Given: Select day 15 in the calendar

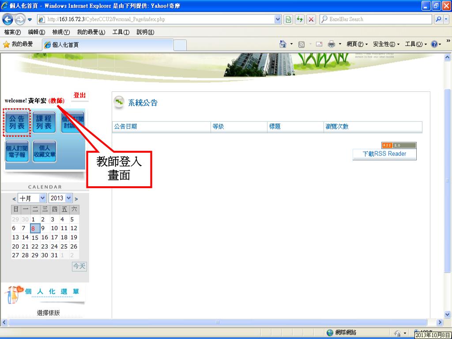Looking at the screenshot, I should click(35, 237).
